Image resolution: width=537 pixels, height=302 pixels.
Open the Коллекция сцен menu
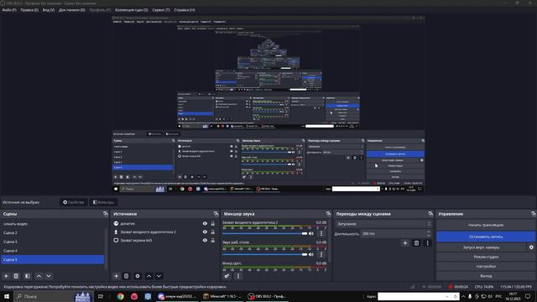[132, 10]
